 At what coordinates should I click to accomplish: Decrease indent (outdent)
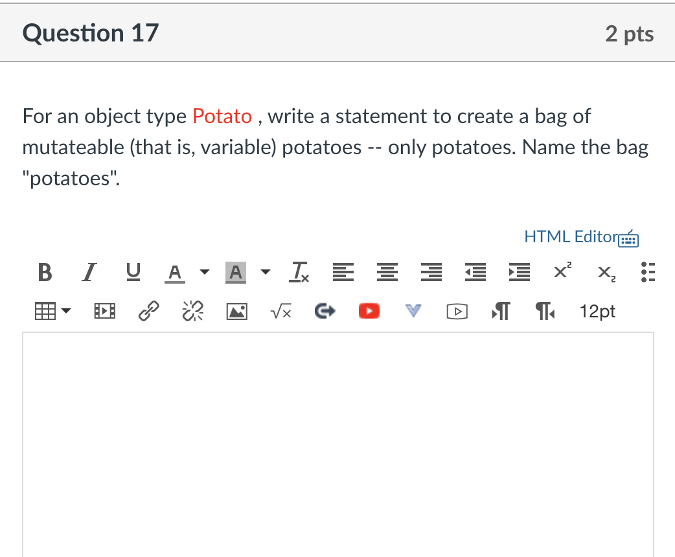tap(475, 272)
